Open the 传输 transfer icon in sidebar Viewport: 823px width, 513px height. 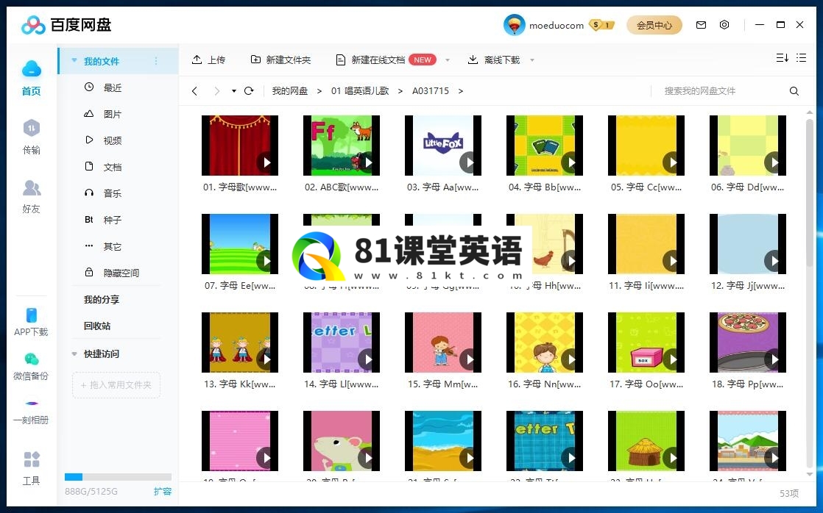pyautogui.click(x=32, y=128)
